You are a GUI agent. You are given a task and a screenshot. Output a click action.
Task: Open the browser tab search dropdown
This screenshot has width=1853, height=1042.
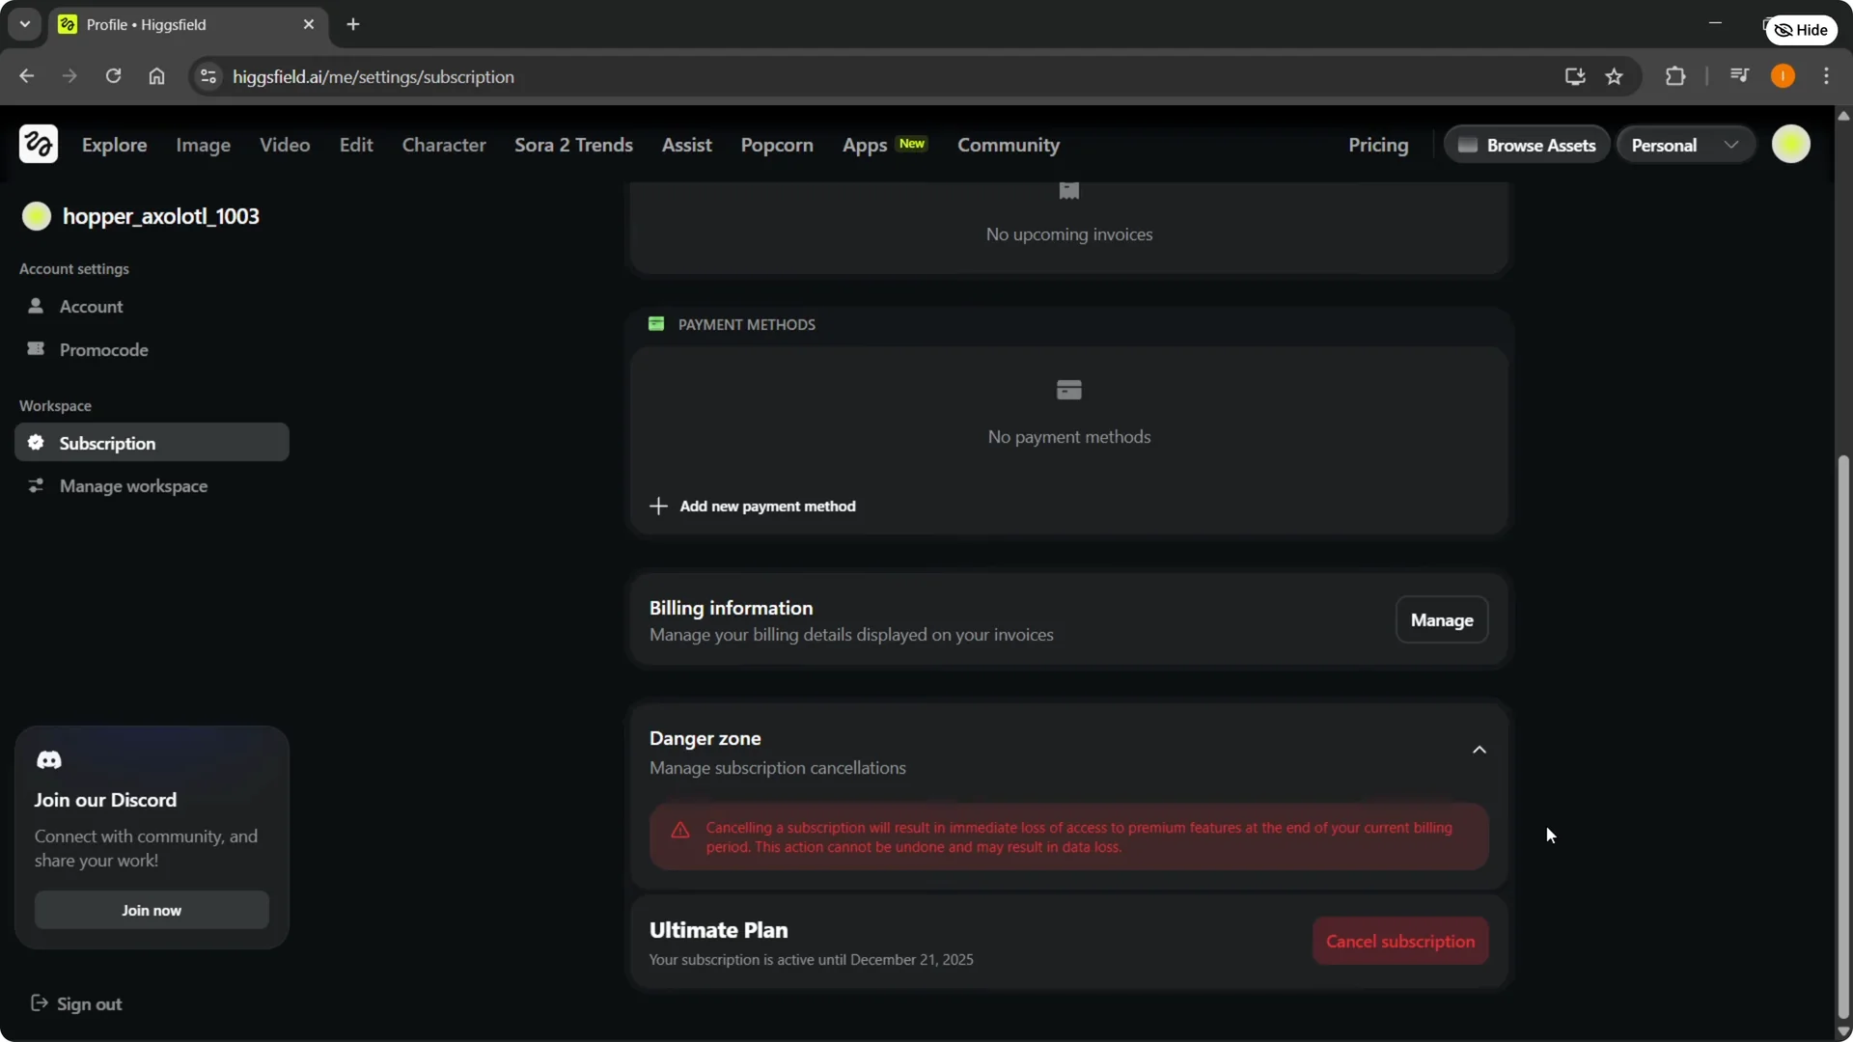click(x=24, y=24)
